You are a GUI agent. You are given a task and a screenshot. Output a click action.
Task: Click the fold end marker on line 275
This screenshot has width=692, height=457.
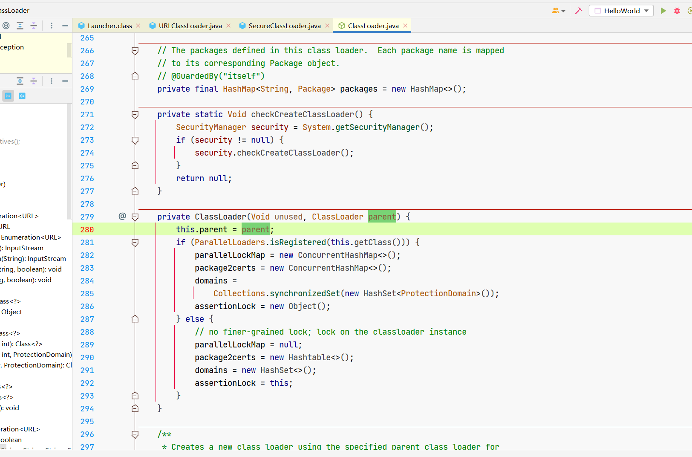coord(135,165)
